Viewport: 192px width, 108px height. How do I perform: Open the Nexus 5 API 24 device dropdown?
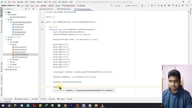[x=132, y=5]
